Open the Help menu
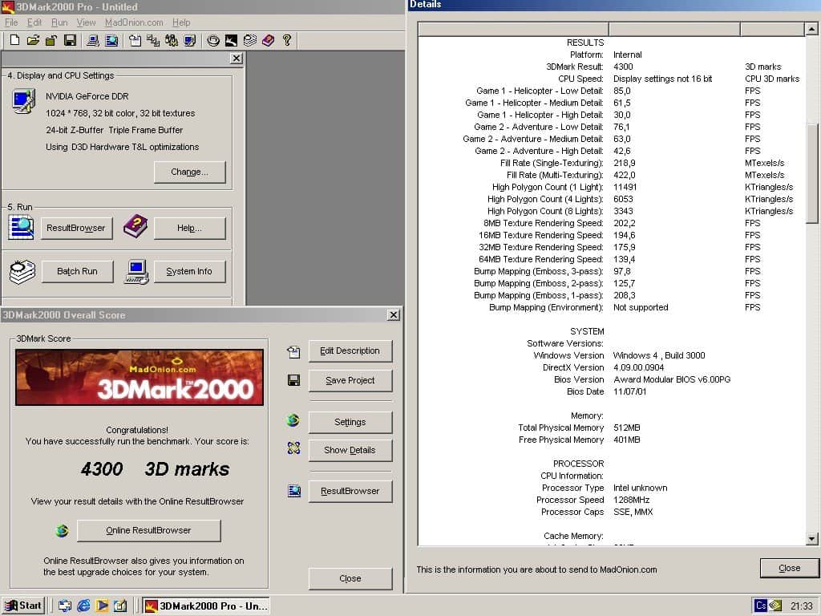Image resolution: width=821 pixels, height=616 pixels. pyautogui.click(x=181, y=22)
